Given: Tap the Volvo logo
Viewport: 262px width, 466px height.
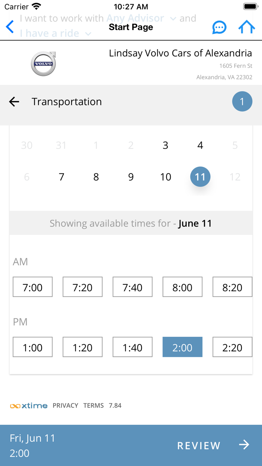Looking at the screenshot, I should pyautogui.click(x=43, y=64).
